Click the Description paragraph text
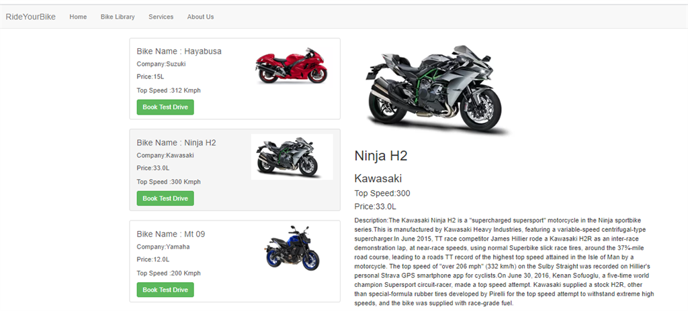The image size is (688, 311). (504, 261)
